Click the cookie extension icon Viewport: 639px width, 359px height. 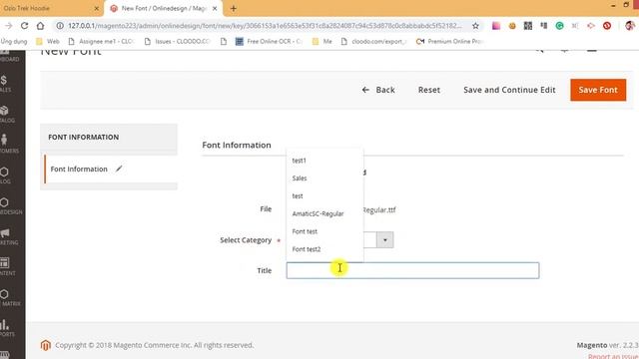(512, 26)
